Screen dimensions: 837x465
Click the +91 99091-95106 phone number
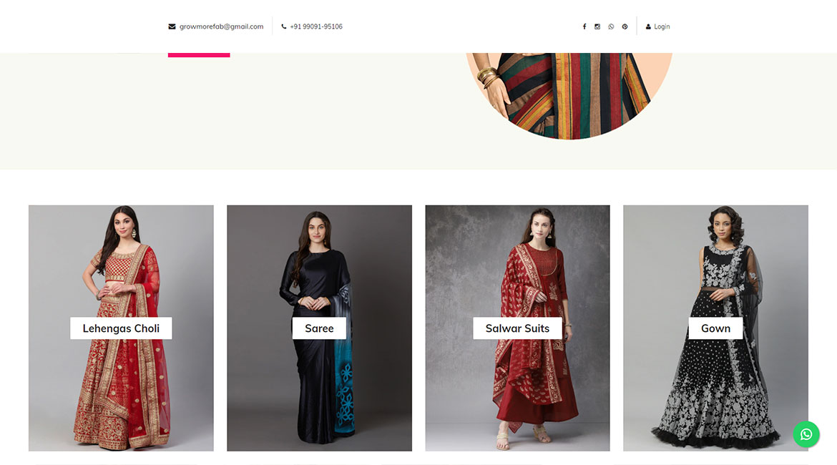[316, 26]
